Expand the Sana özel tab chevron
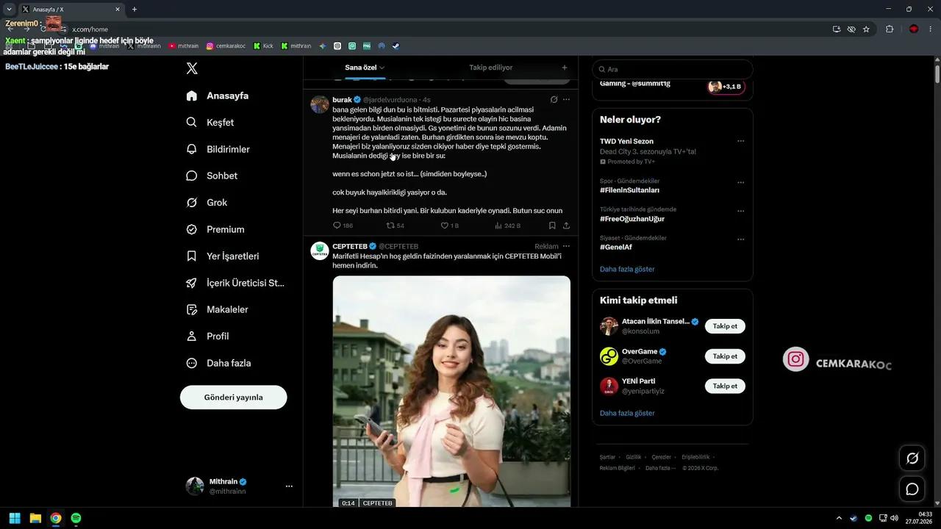Screen dimensions: 941x529 (382, 68)
